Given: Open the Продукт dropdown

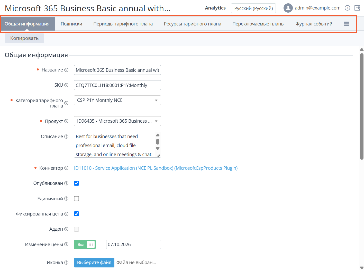Looking at the screenshot, I should [x=117, y=121].
